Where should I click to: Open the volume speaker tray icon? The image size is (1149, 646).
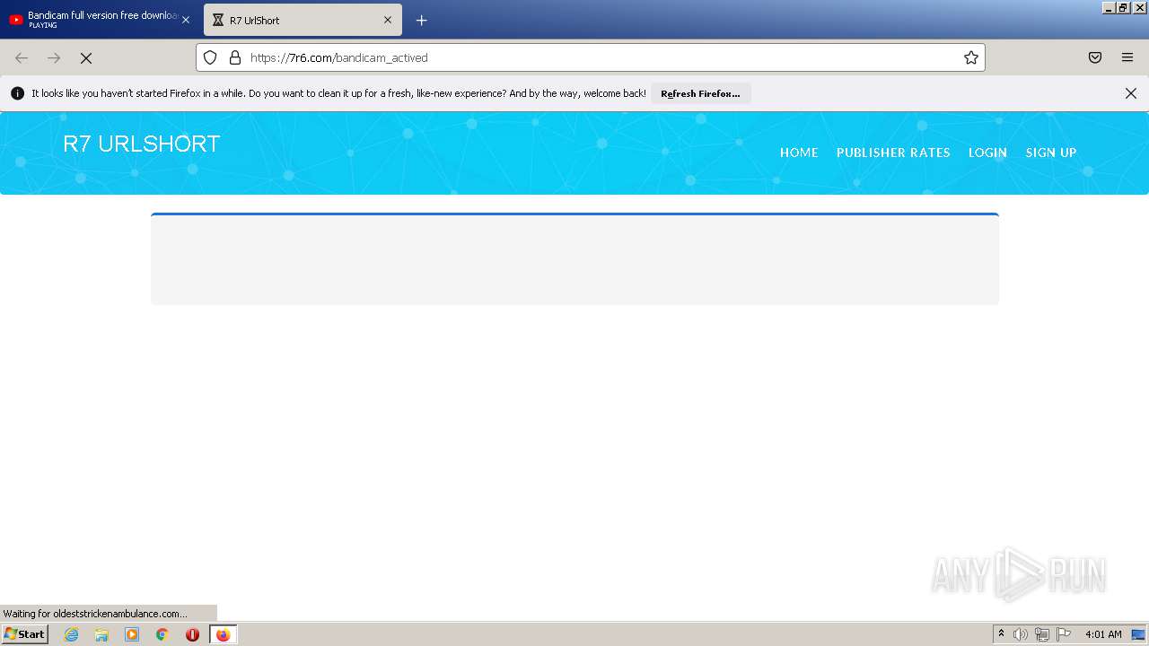coord(1021,634)
